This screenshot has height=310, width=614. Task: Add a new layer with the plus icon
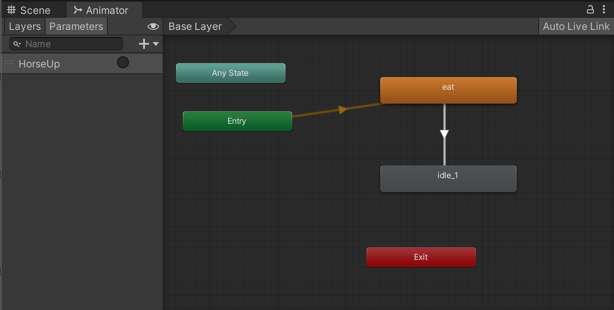[143, 43]
